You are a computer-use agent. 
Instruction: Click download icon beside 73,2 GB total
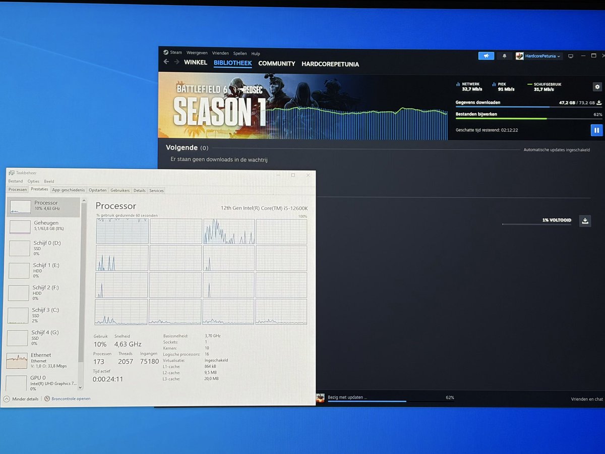(x=599, y=102)
